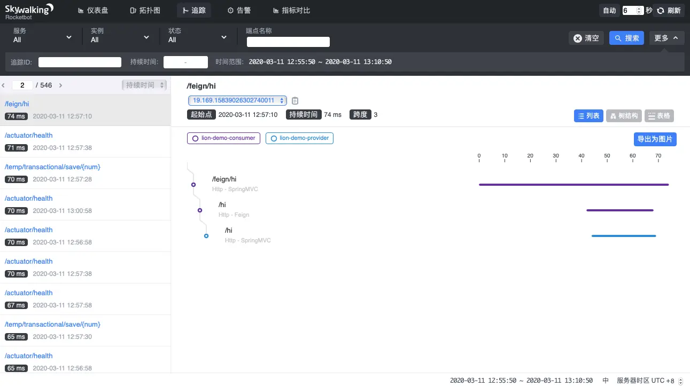Click the SkyWalking Rocketbot logo
The image size is (690, 387).
click(x=29, y=11)
